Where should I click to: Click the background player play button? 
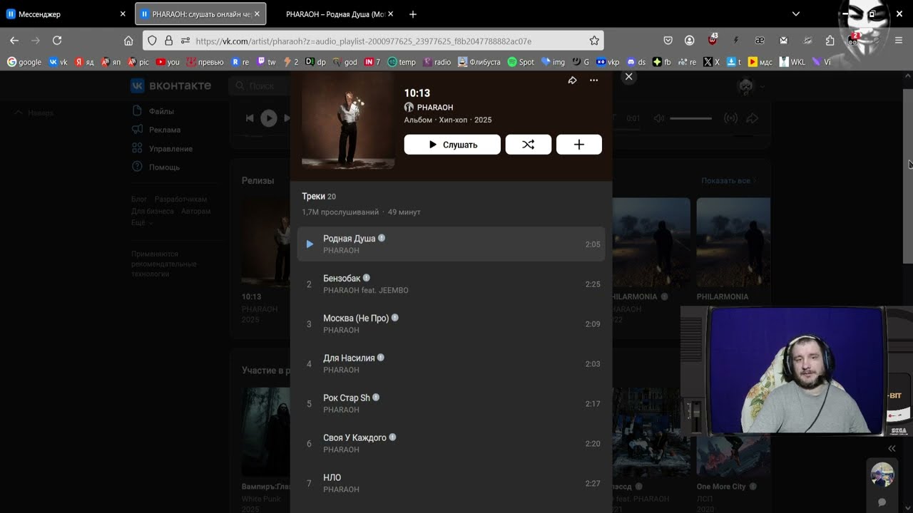(x=268, y=118)
